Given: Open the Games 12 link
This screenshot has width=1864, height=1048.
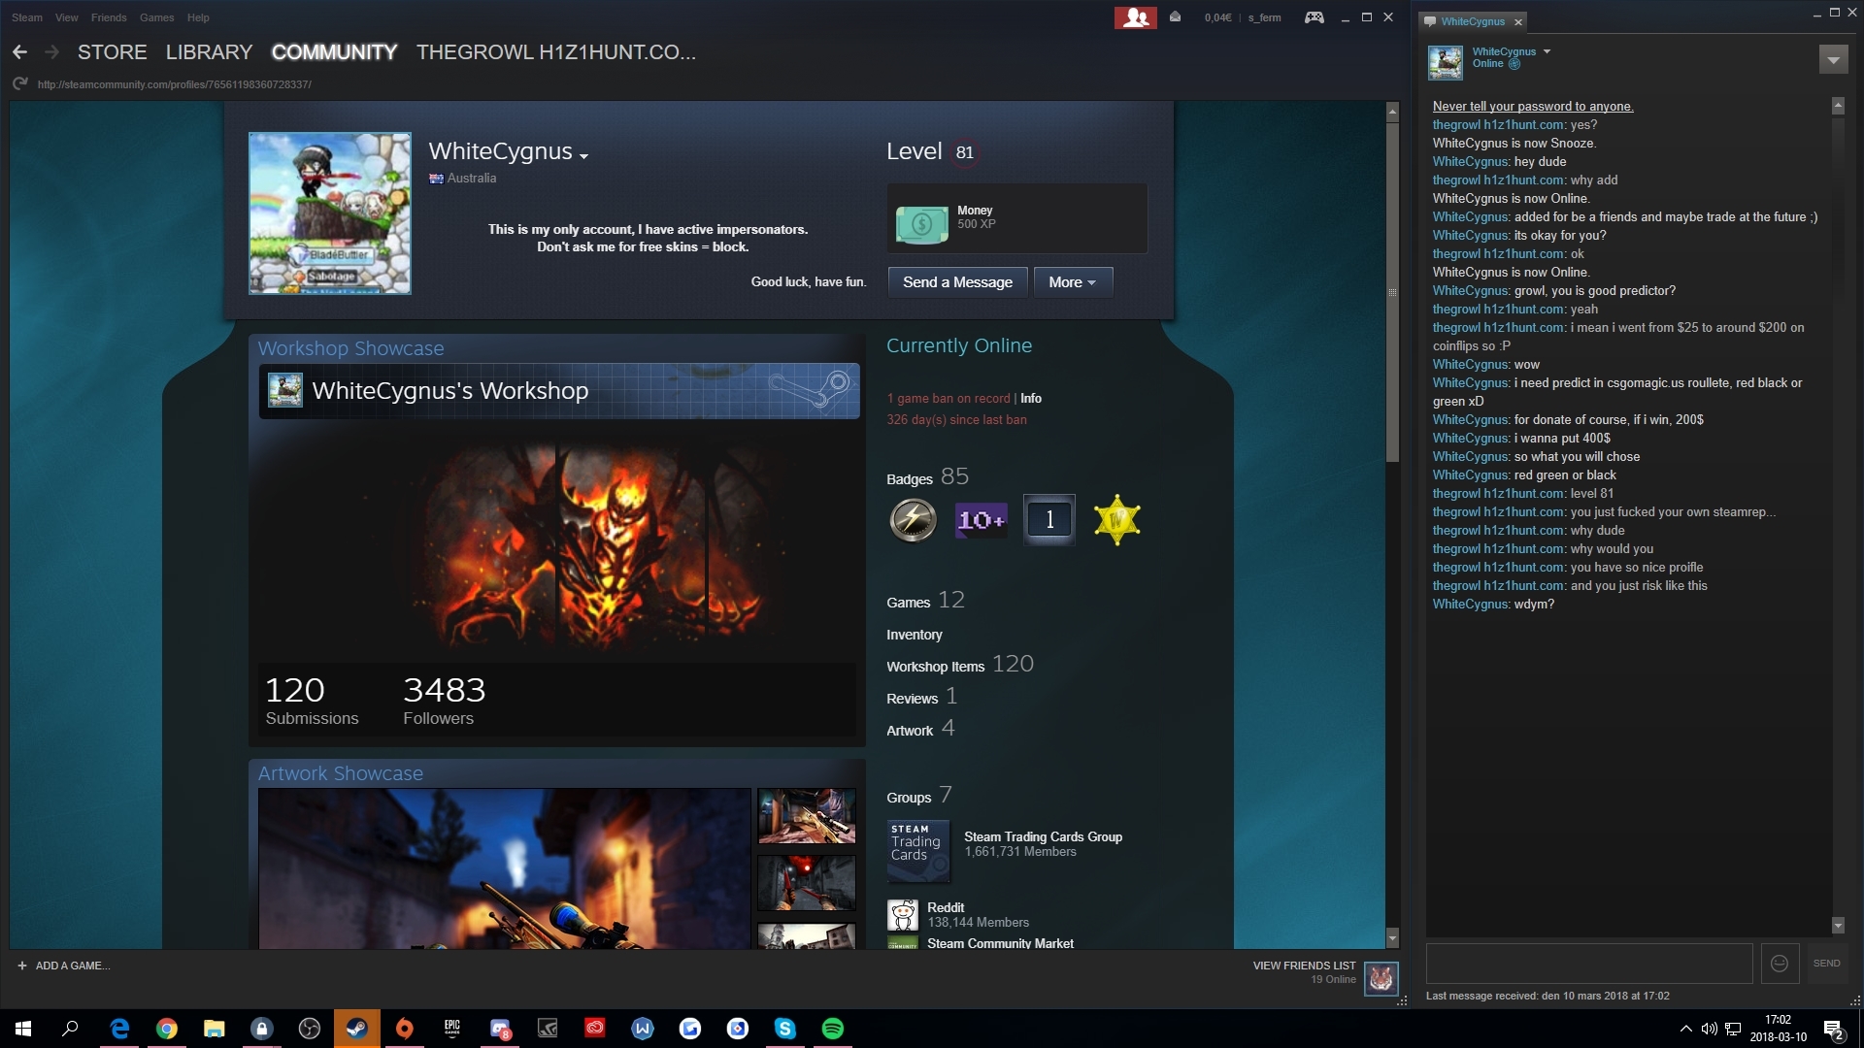Looking at the screenshot, I should (925, 601).
